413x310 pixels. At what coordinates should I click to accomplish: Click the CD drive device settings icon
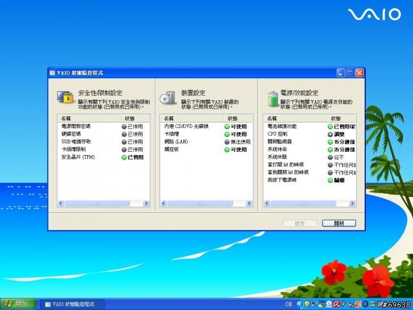click(168, 98)
